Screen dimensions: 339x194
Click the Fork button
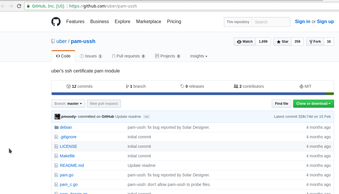315,42
